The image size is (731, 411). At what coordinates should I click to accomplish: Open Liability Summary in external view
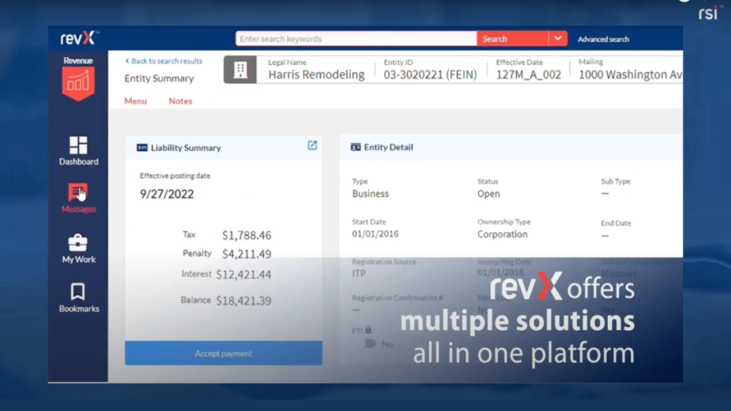pos(312,146)
